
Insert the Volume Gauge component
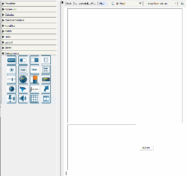coord(35,79)
